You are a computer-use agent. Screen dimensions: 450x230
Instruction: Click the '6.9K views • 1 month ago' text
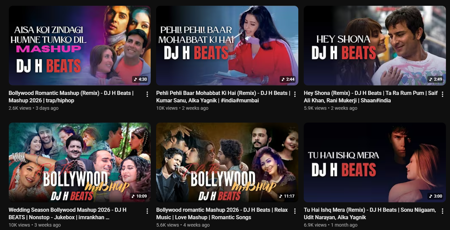330,225
